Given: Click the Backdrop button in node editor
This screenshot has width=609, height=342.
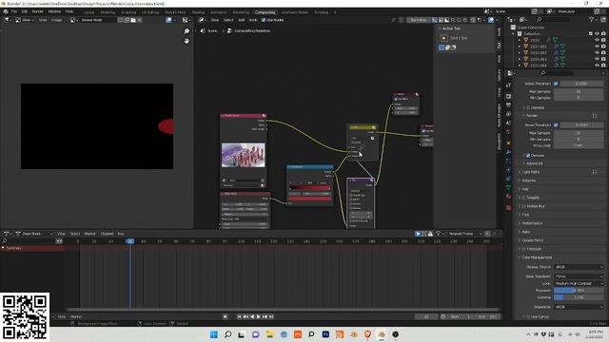Looking at the screenshot, I should point(419,20).
